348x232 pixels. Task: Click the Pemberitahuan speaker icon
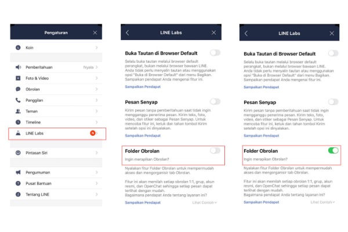pyautogui.click(x=18, y=67)
